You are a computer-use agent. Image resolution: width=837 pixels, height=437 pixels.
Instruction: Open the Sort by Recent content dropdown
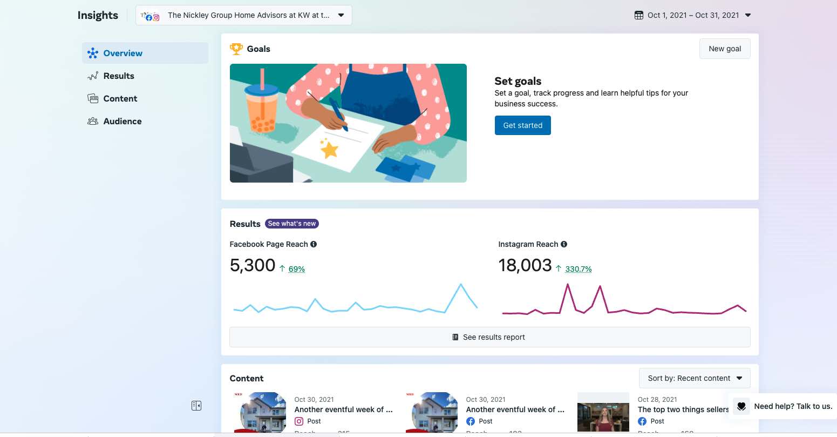pos(695,378)
